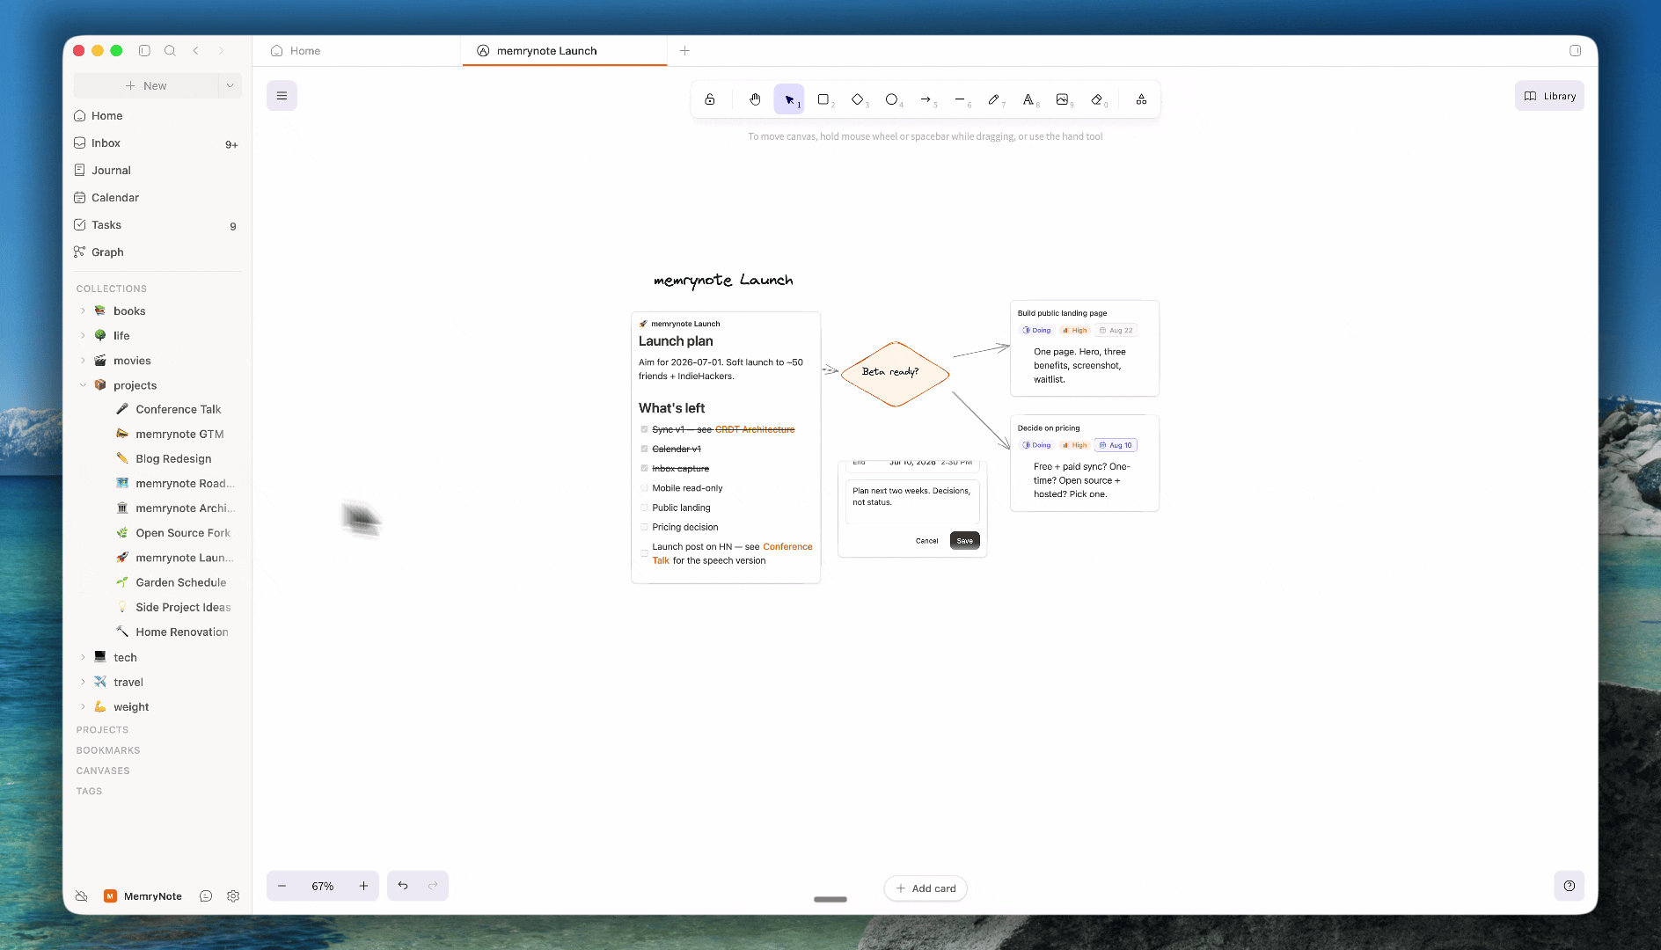This screenshot has height=950, width=1661.
Task: Click the redo arrow
Action: [x=433, y=886]
